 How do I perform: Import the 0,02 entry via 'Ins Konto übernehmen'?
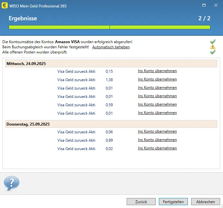(x=157, y=148)
